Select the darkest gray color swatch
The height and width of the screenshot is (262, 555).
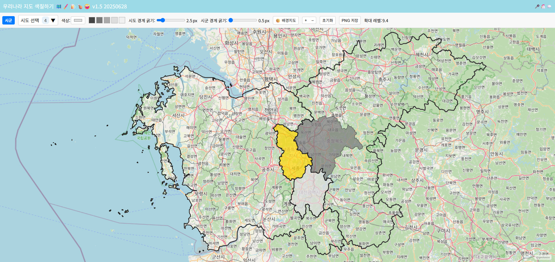point(92,20)
